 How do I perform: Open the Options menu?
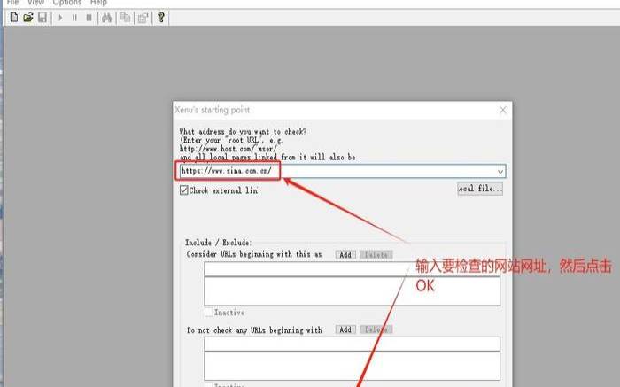coord(66,3)
